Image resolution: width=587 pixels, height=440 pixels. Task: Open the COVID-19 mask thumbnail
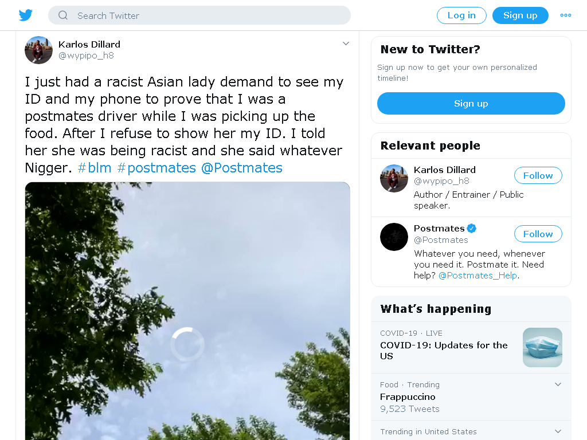pos(542,347)
